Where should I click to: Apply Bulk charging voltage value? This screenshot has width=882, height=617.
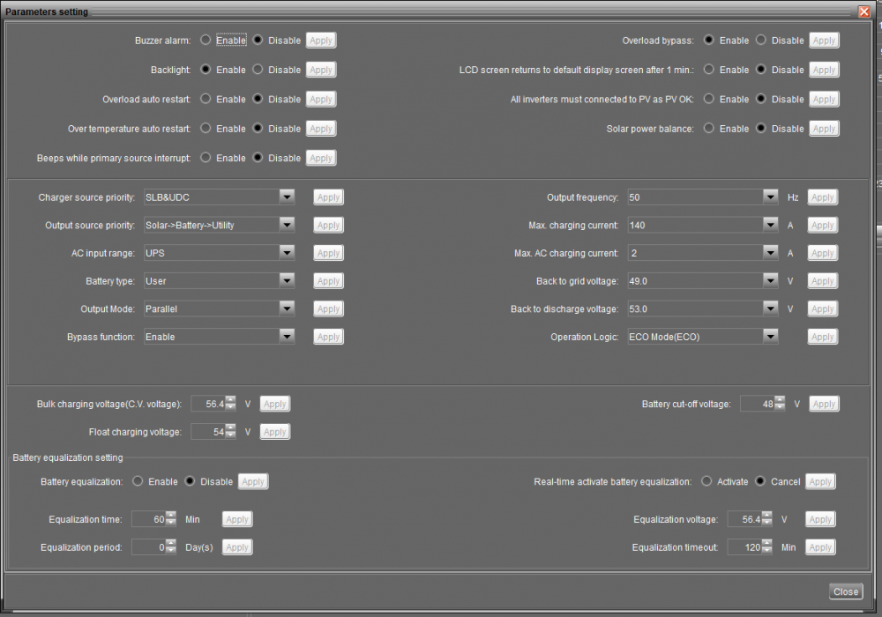(275, 404)
